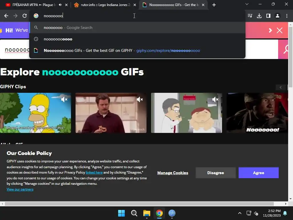Click the Agree cookie button
The width and height of the screenshot is (293, 220).
pos(259,173)
